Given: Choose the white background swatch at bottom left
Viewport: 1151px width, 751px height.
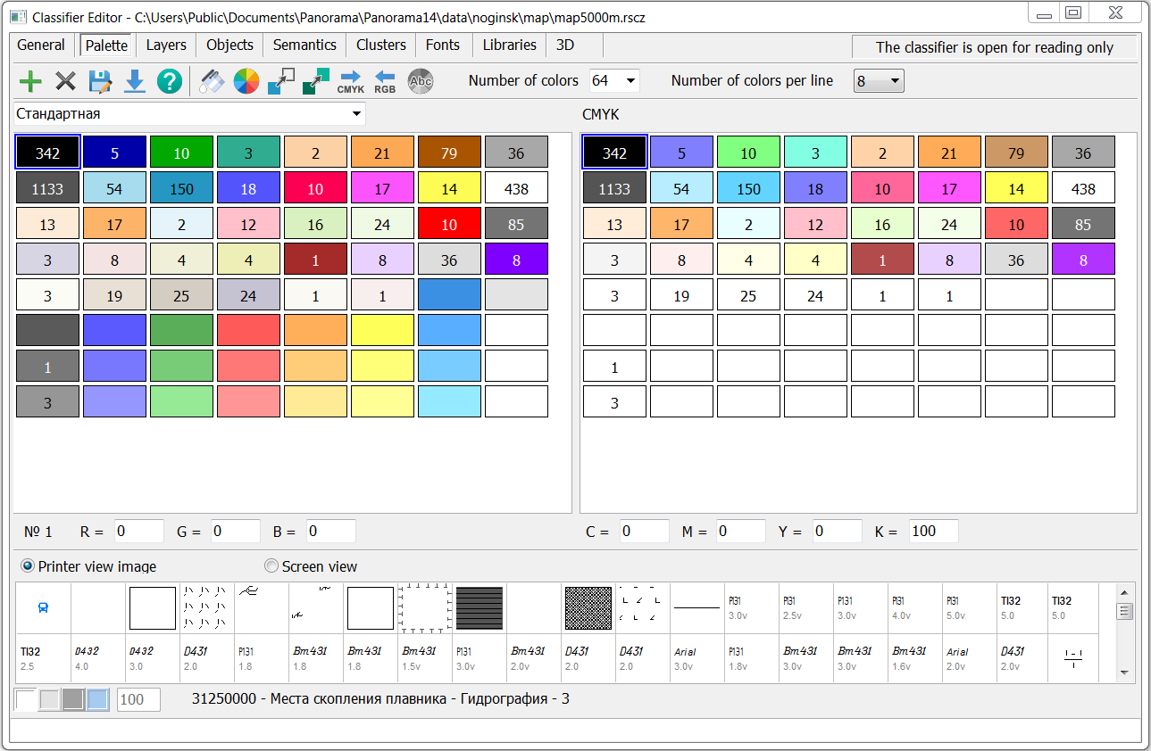Looking at the screenshot, I should 26,699.
